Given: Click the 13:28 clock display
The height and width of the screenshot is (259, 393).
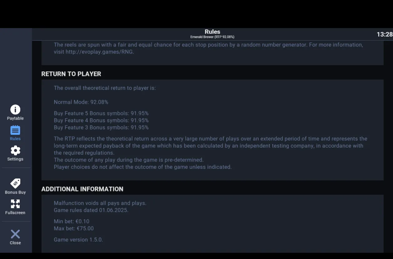Looking at the screenshot, I should (385, 34).
